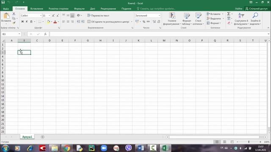This screenshot has width=271, height=152.
Task: Apply fill color with the paint bucket
Action: tap(48, 22)
